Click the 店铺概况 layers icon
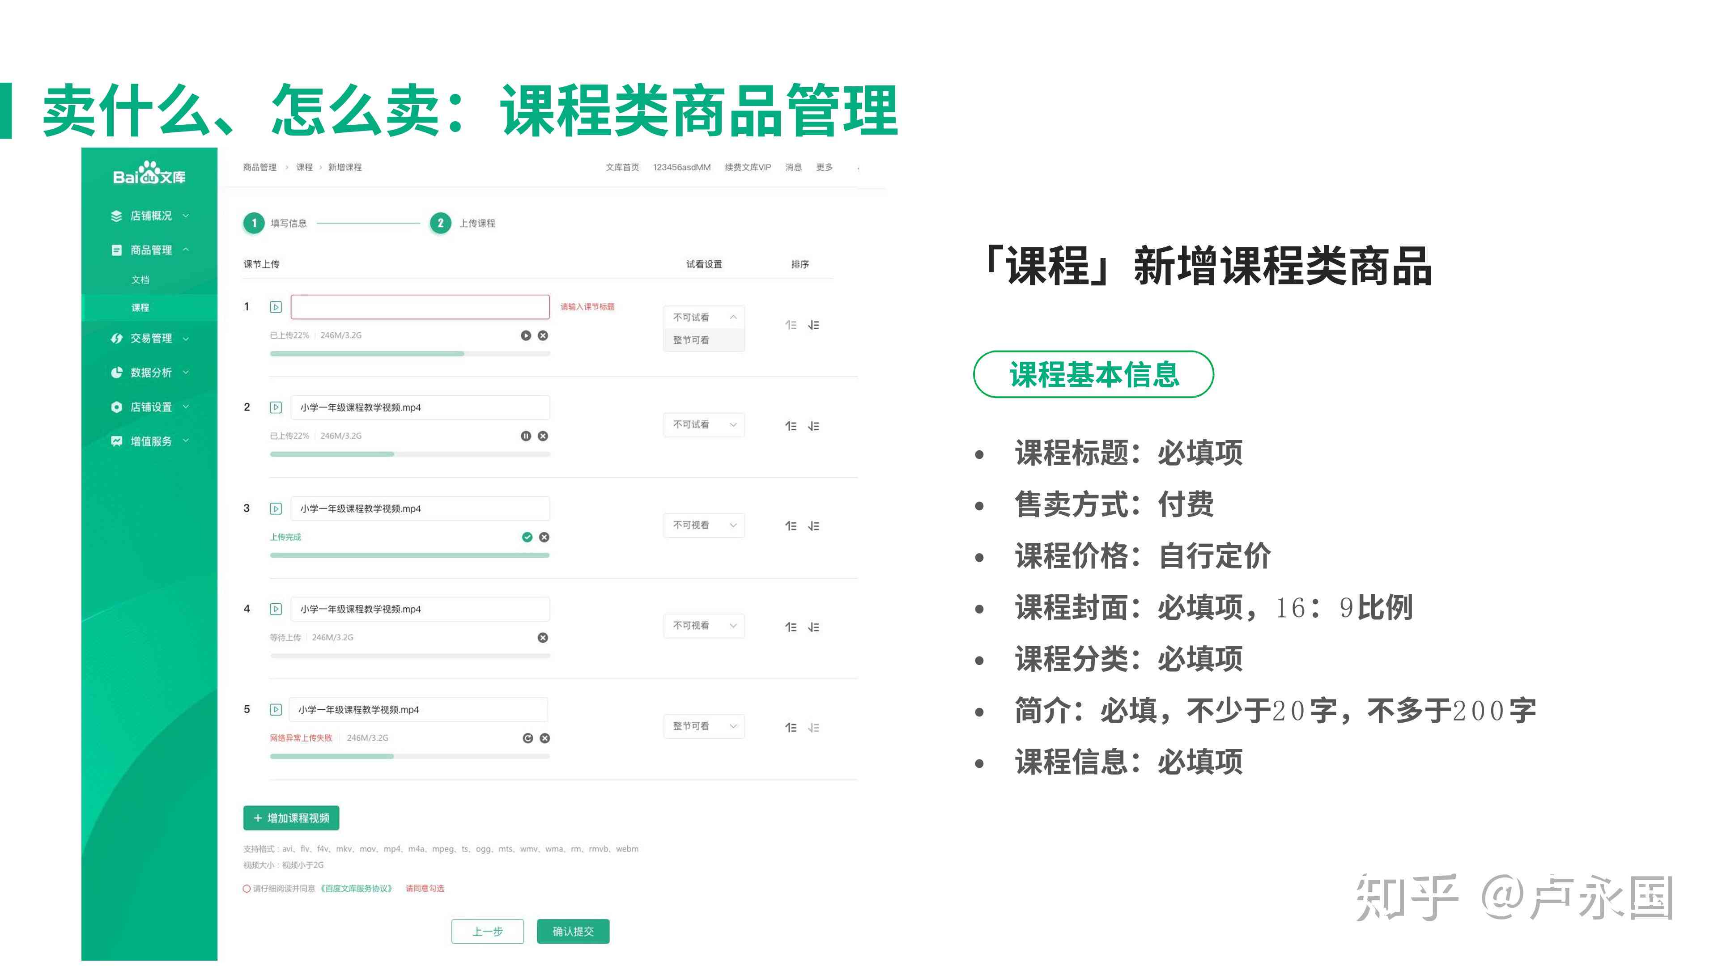 116,216
